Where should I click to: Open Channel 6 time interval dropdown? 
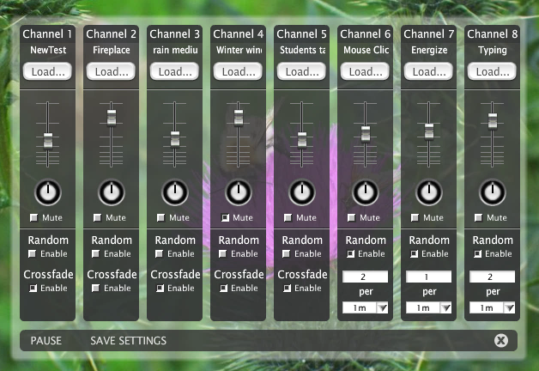pos(365,307)
